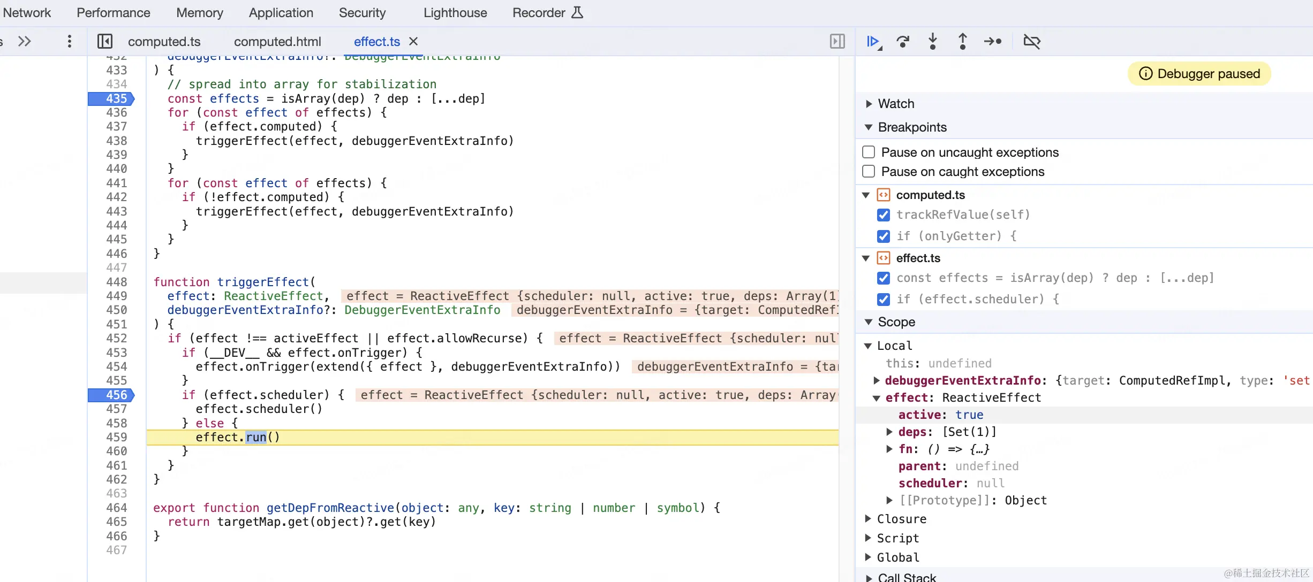Toggle breakpoint on line 435
The image size is (1313, 582).
point(112,99)
